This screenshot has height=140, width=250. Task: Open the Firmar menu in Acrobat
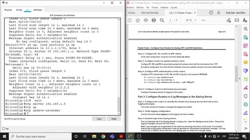(155, 7)
